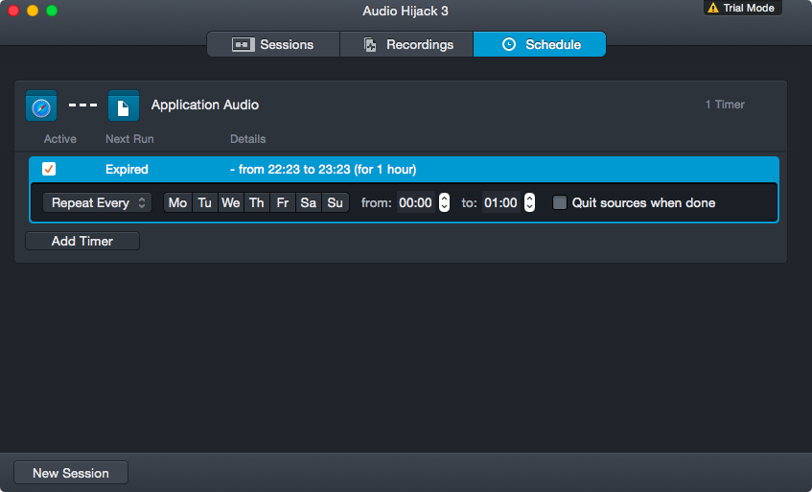Toggle Sunday in repeat days

tap(335, 202)
